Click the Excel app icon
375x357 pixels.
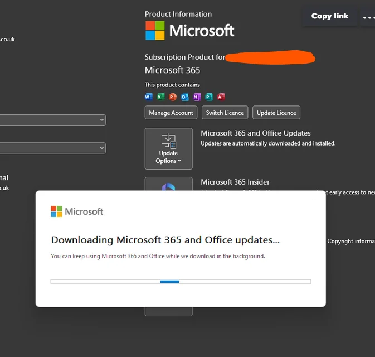(x=160, y=97)
